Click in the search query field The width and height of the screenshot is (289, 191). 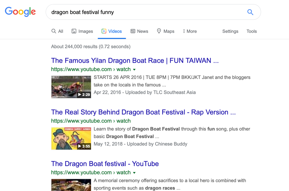(x=144, y=12)
